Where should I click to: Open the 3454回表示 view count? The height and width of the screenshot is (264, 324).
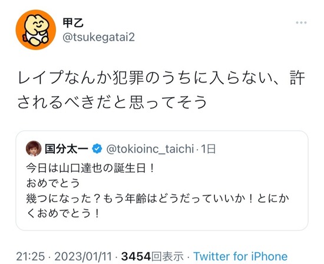(x=153, y=256)
